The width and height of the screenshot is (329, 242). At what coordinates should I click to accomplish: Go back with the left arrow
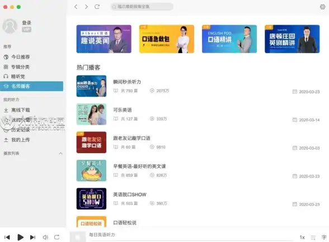pyautogui.click(x=76, y=7)
